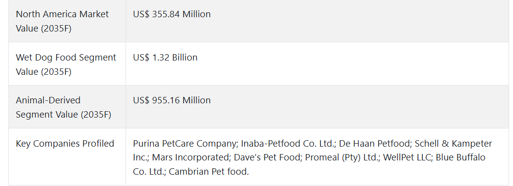513x186 pixels.
Task: Click the North America Market Value label
Action: point(62,21)
